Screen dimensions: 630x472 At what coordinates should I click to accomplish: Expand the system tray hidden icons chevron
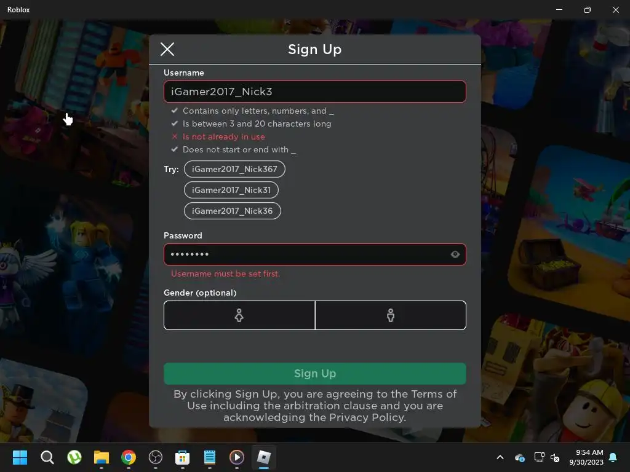click(500, 457)
